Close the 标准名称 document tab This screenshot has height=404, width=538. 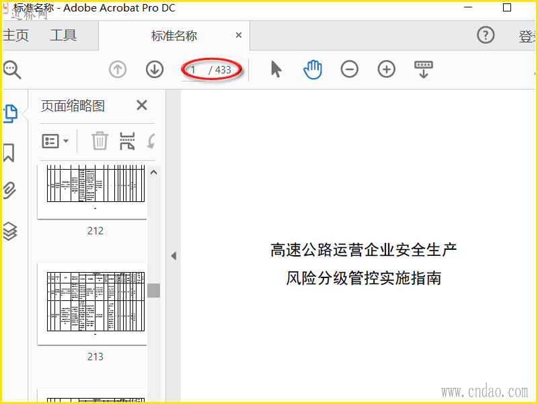pos(239,35)
